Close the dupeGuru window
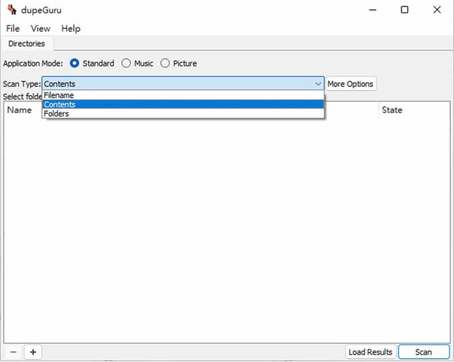 tap(437, 10)
